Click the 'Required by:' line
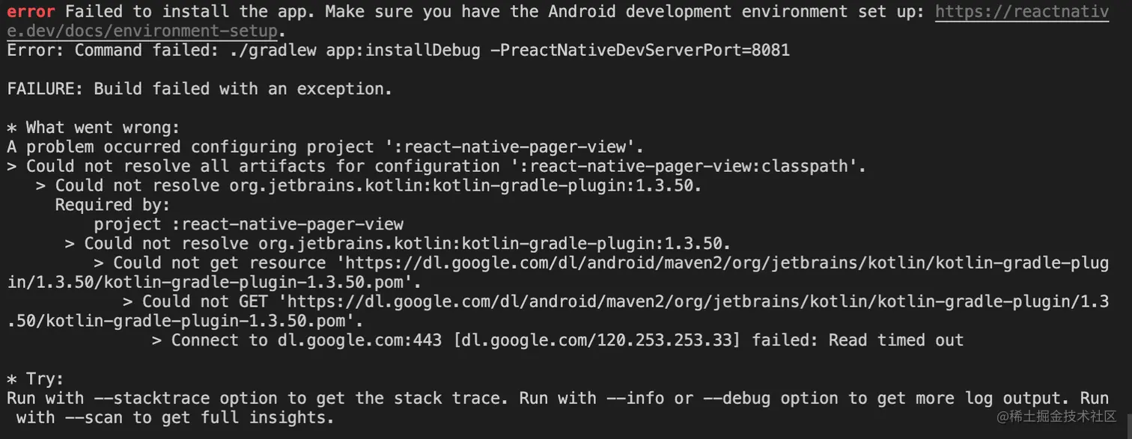Screen dimensions: 1132x439 (x=112, y=205)
